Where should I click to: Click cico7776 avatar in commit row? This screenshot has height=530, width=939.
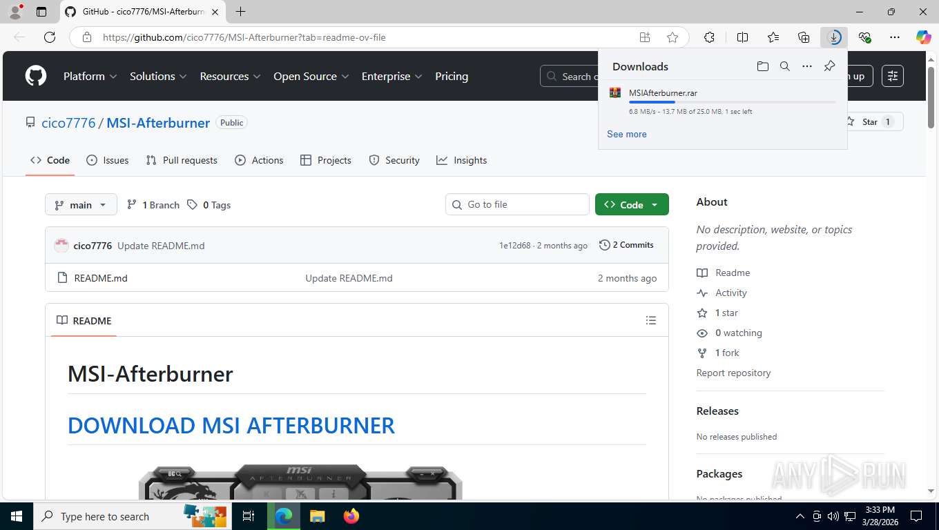pos(61,246)
